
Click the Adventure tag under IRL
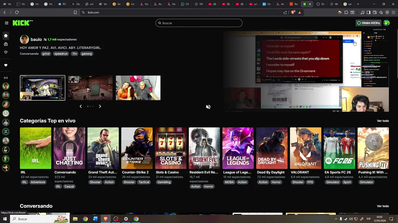(x=38, y=182)
